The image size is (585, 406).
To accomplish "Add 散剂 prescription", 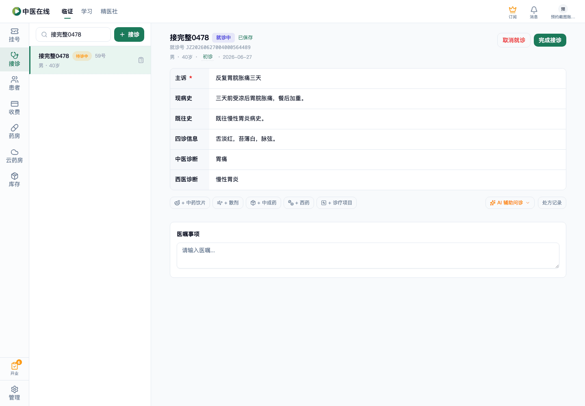I will pyautogui.click(x=228, y=203).
